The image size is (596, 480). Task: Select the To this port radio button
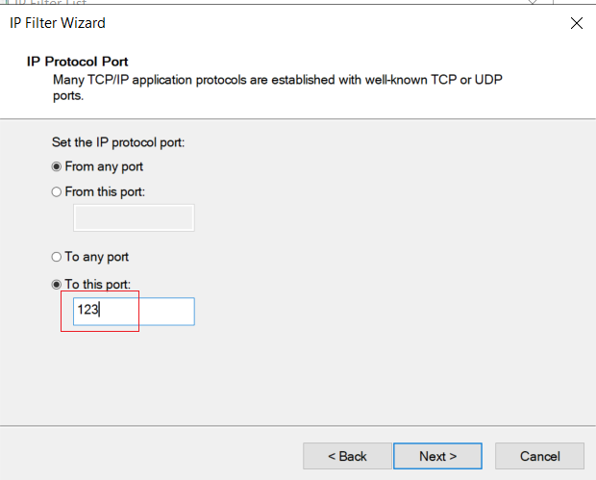click(57, 284)
